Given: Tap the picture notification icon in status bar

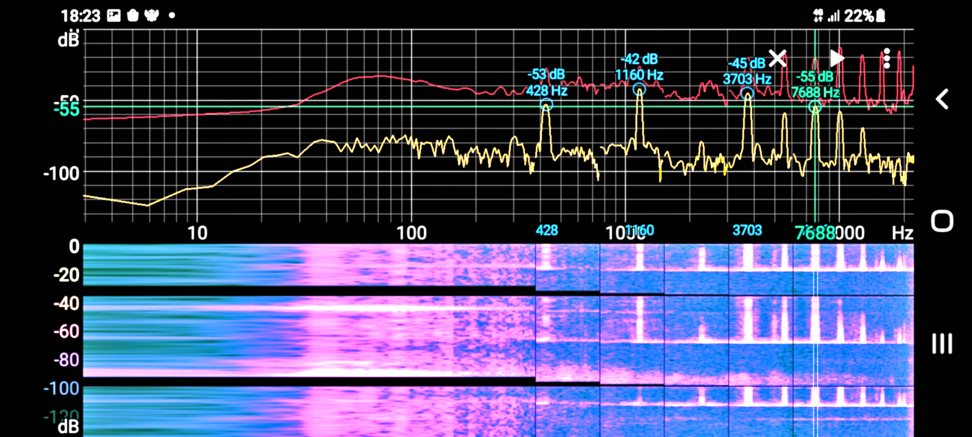Looking at the screenshot, I should pyautogui.click(x=114, y=16).
